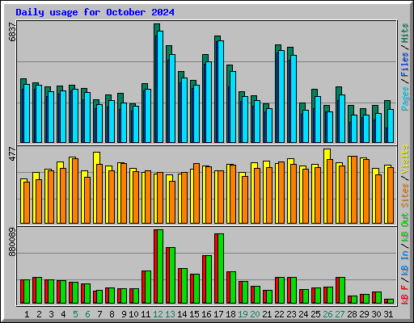The width and height of the screenshot is (414, 323).
Task: Click green weekend day label 27
Action: coord(340,314)
